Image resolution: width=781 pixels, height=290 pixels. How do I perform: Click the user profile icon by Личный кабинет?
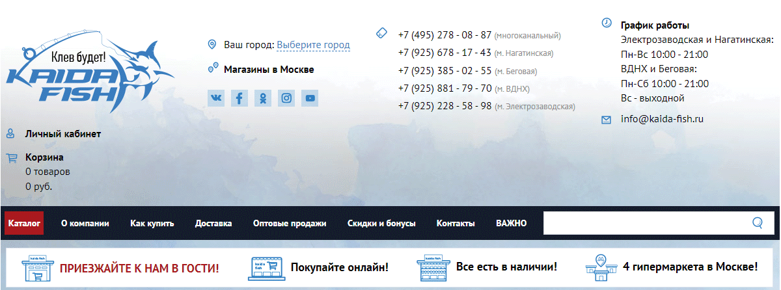click(x=10, y=134)
